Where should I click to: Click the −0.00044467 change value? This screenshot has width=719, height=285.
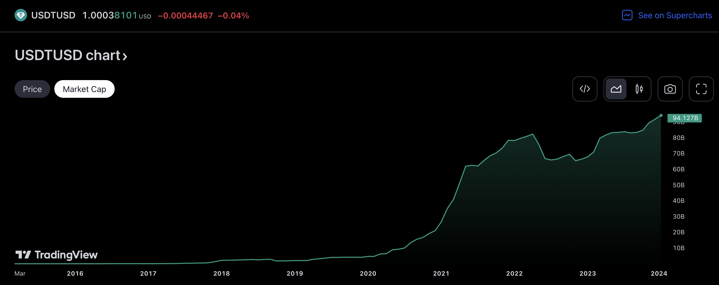185,15
